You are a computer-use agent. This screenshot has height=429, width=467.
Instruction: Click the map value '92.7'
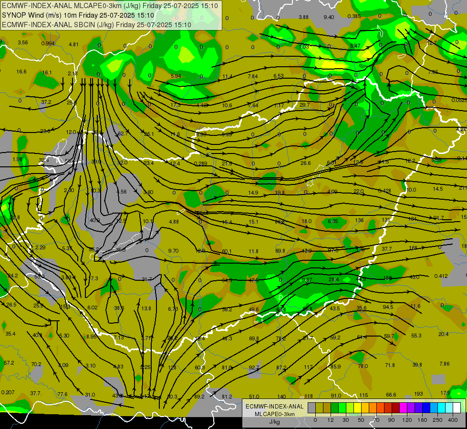254,368
